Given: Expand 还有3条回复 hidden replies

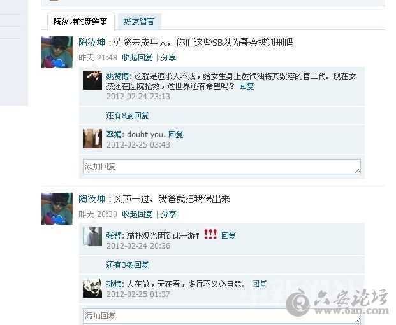Looking at the screenshot, I should tap(128, 265).
